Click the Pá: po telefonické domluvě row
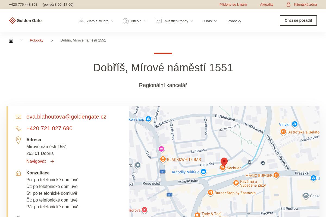The width and height of the screenshot is (326, 217). (x=52, y=207)
